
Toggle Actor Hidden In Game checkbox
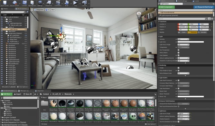pos(178,71)
